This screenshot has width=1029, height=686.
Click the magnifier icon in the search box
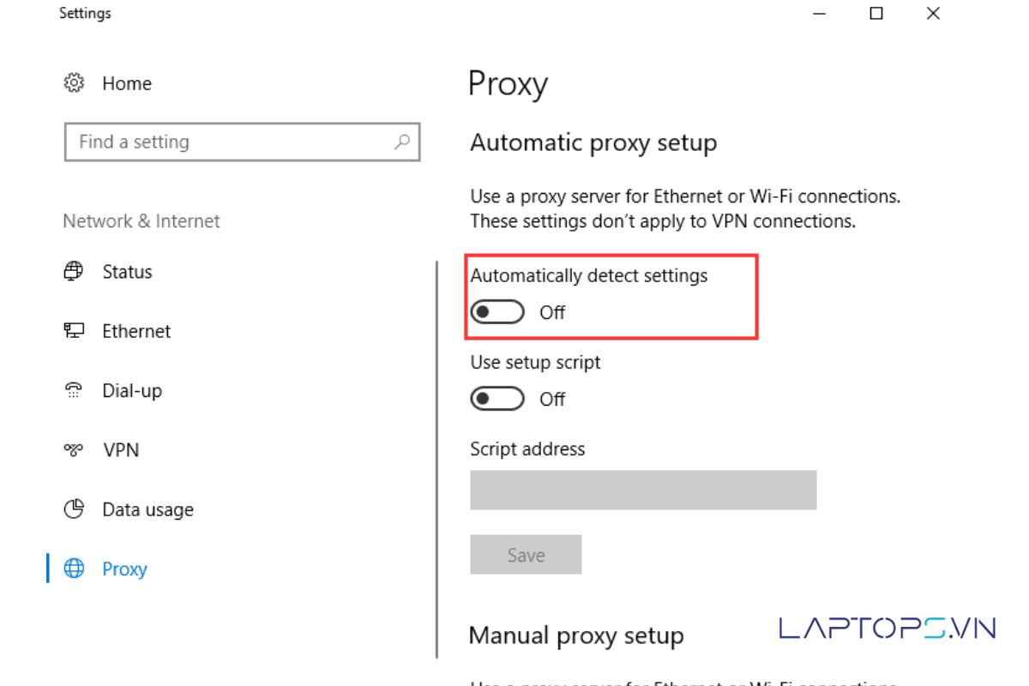pos(401,142)
